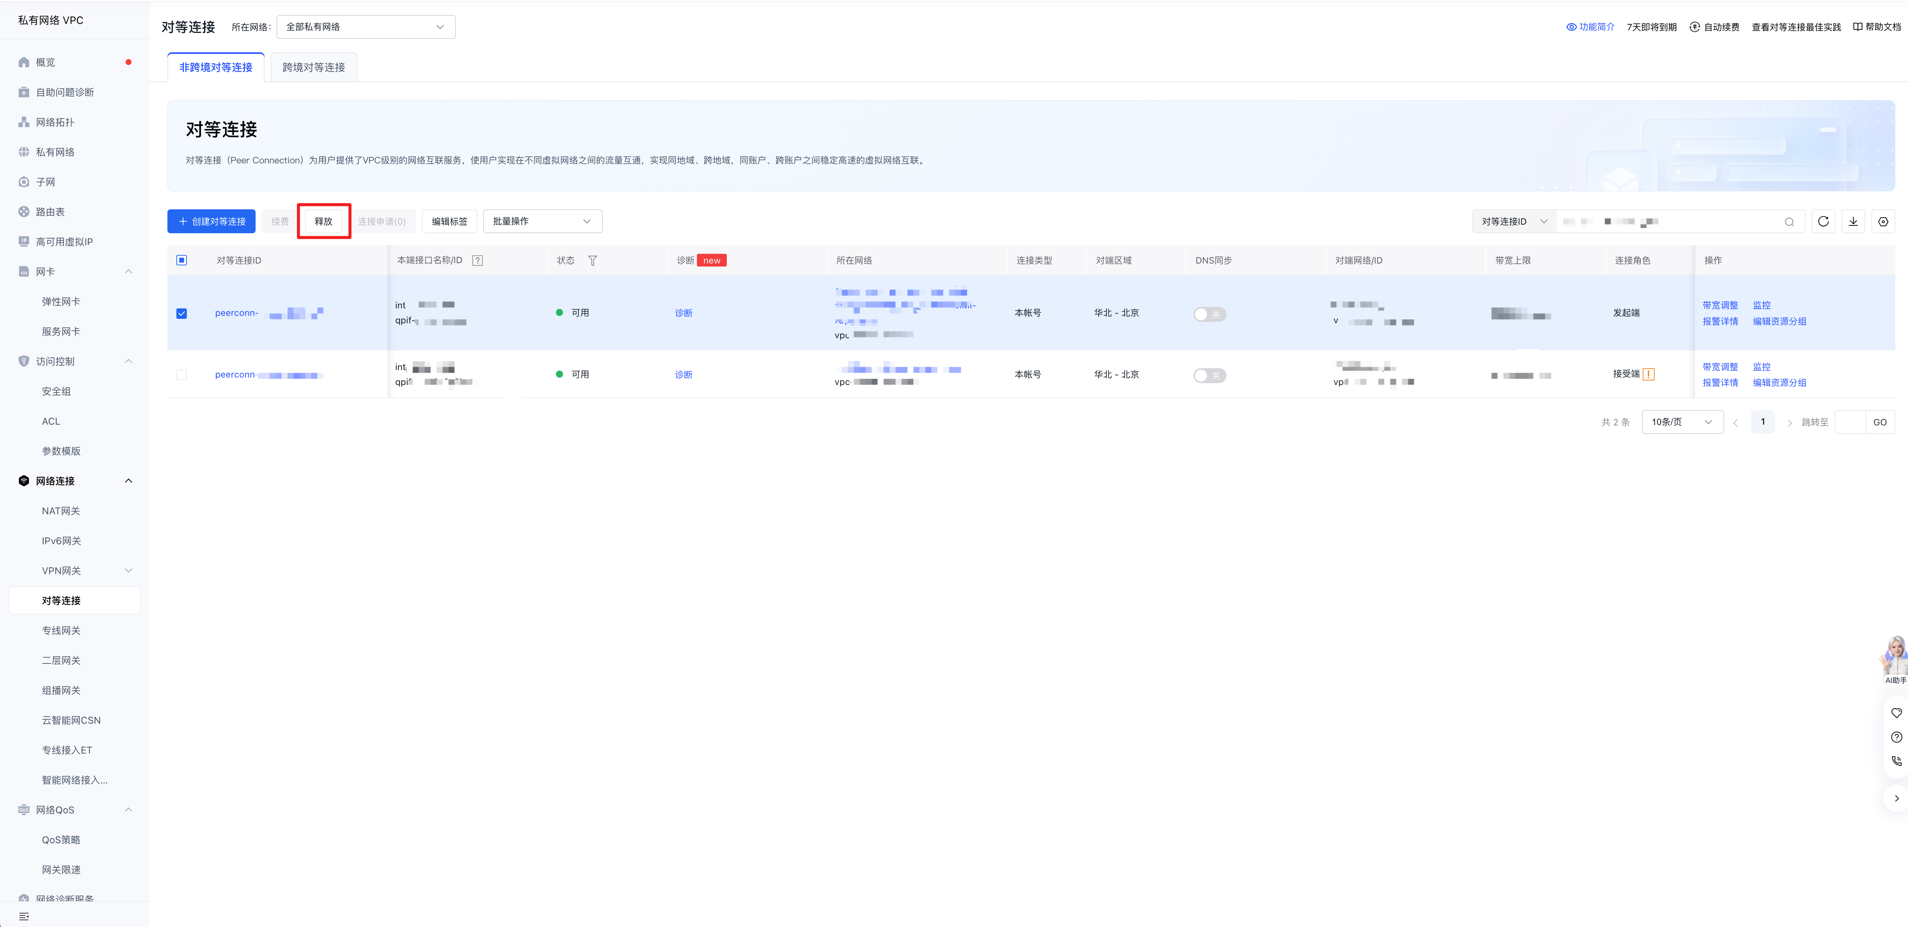Toggle the select-all header checkbox
This screenshot has width=1908, height=927.
coord(182,260)
